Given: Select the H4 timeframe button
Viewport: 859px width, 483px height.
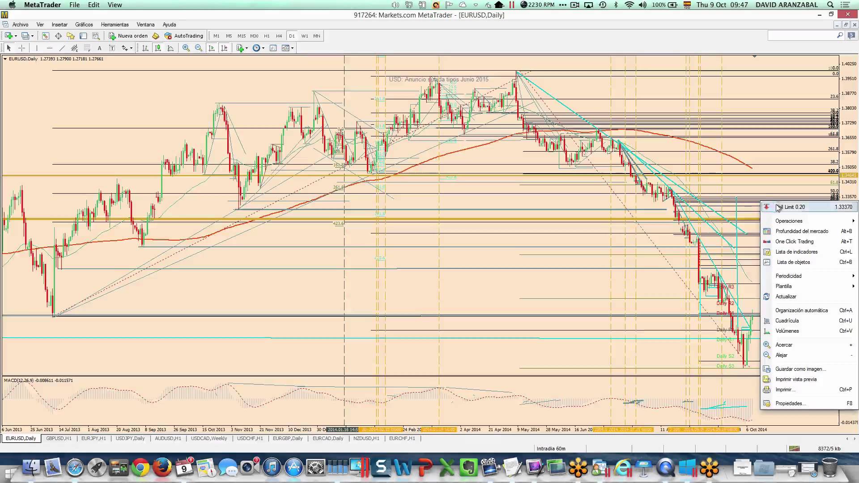Looking at the screenshot, I should point(279,36).
